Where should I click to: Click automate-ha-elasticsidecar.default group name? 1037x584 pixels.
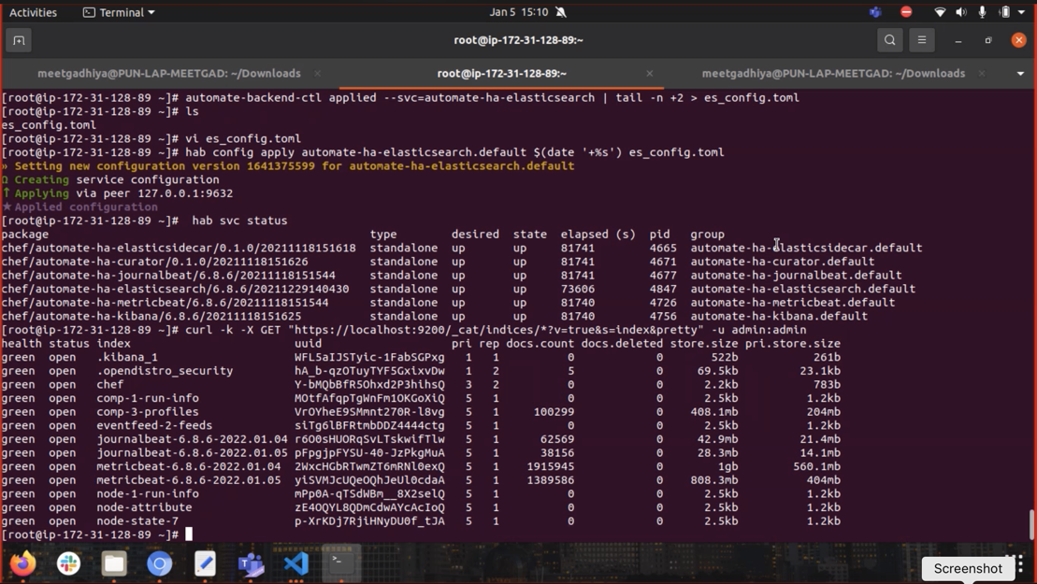point(806,248)
